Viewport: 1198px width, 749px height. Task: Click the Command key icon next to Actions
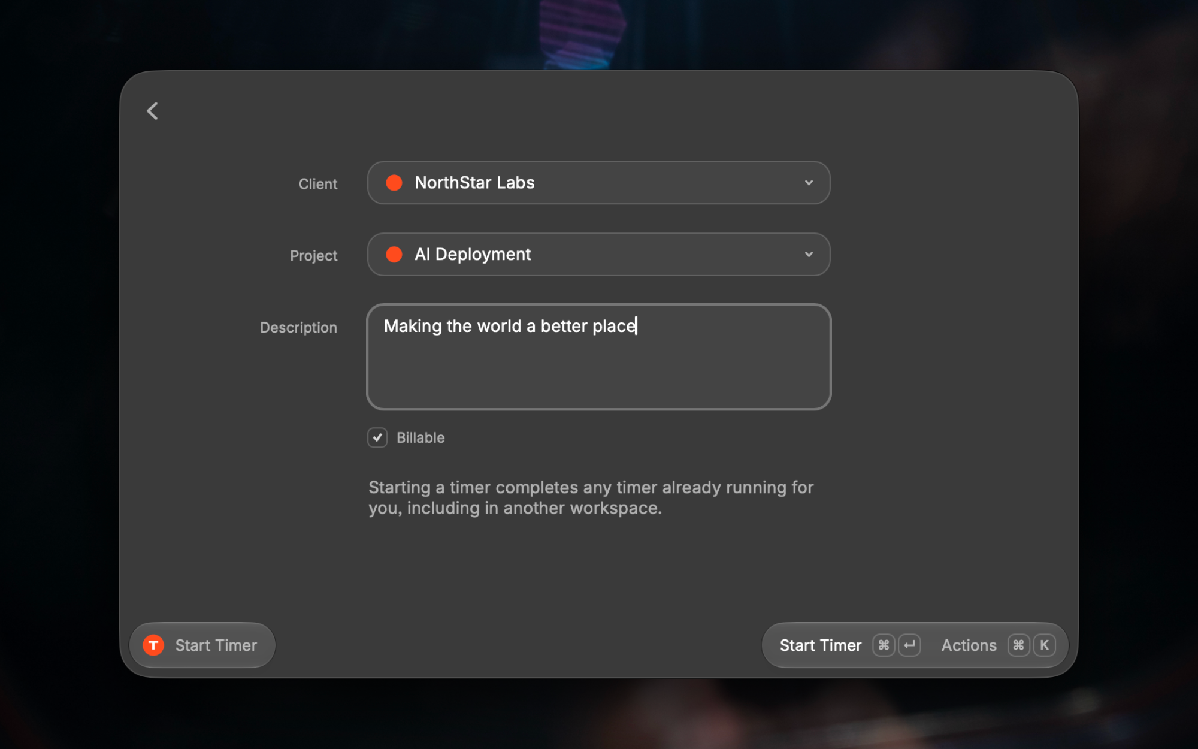point(1018,645)
